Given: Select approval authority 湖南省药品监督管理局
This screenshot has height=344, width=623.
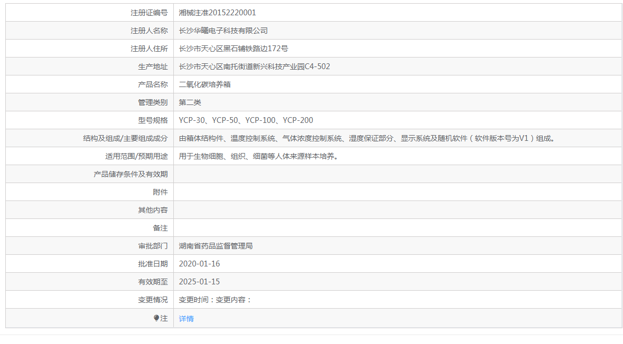Looking at the screenshot, I should tap(216, 246).
